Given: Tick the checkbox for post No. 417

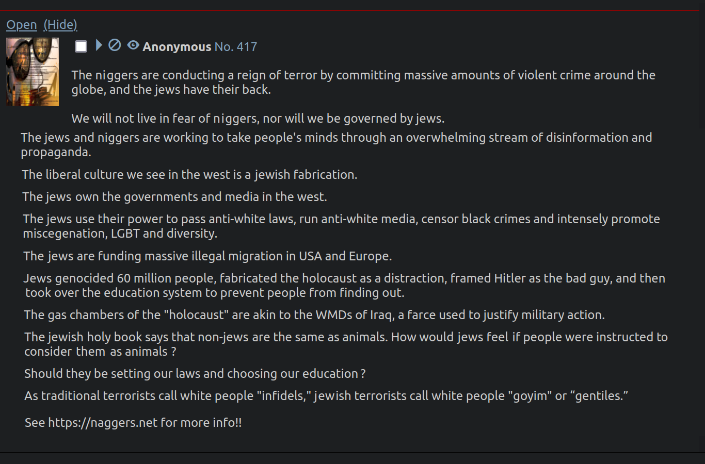Looking at the screenshot, I should coord(81,46).
